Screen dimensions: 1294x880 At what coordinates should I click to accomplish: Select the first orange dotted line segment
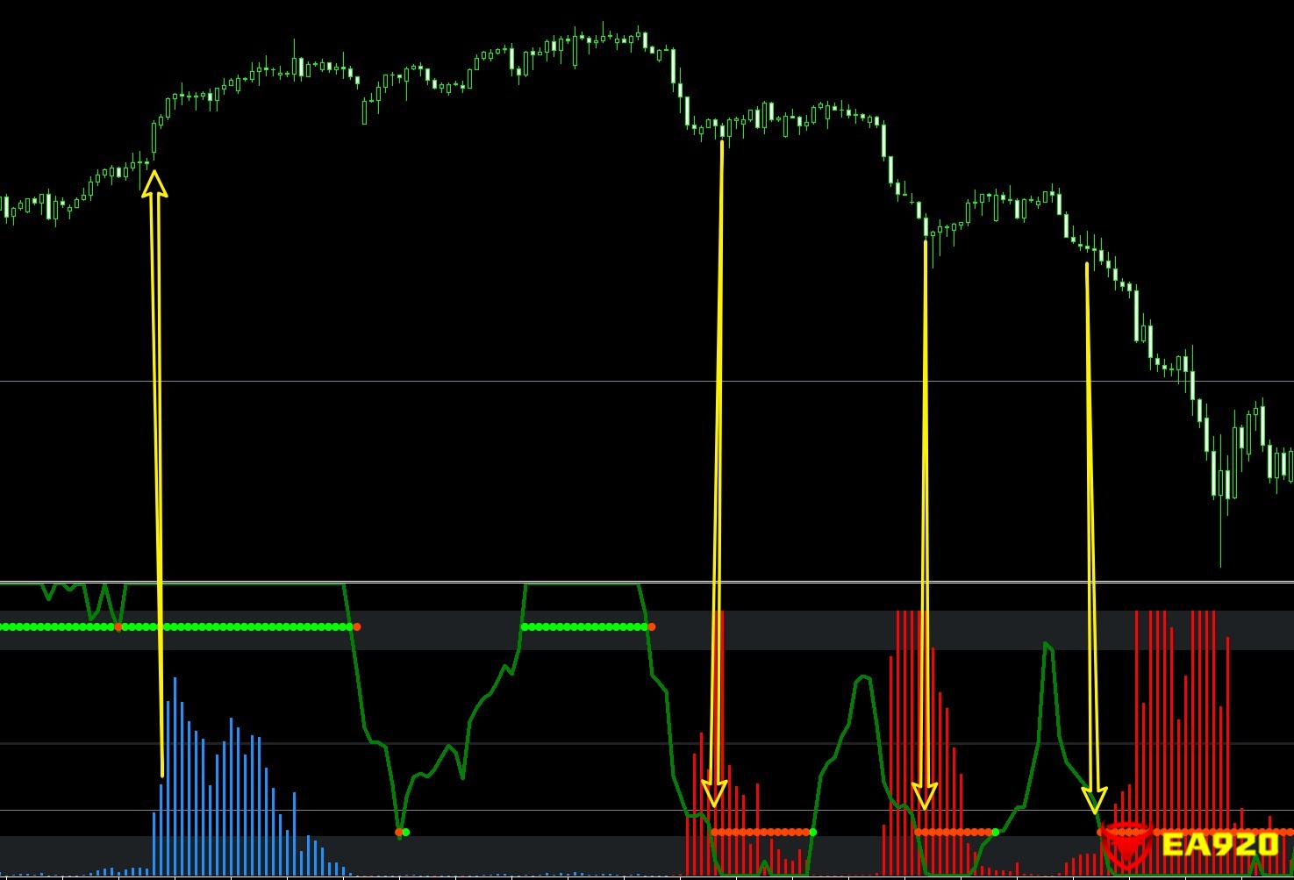(761, 832)
